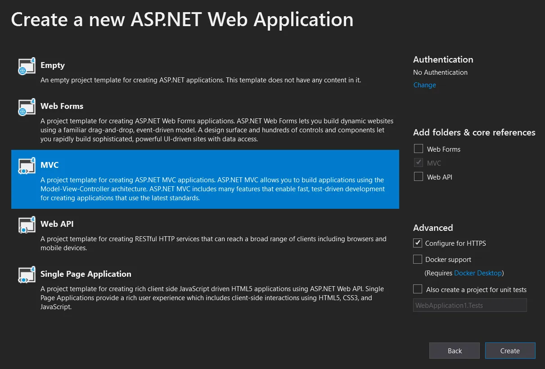
Task: Click the Web Forms template icon
Action: 27,107
